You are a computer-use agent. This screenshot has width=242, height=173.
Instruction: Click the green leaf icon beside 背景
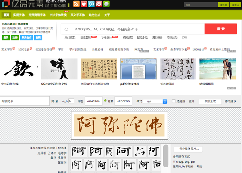[105, 101]
